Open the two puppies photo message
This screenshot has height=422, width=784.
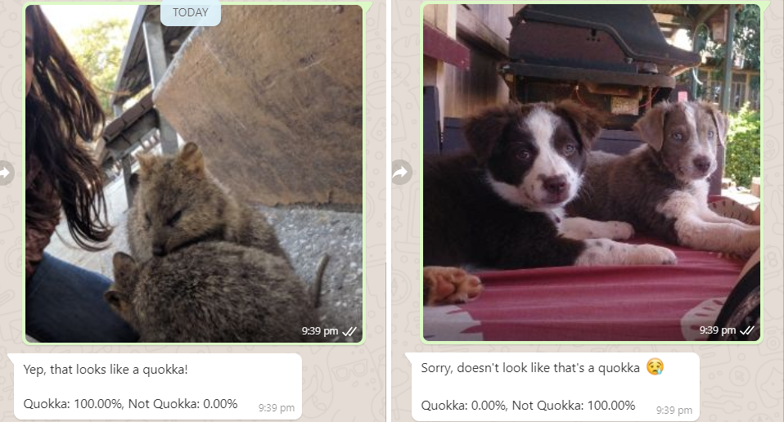(x=592, y=173)
